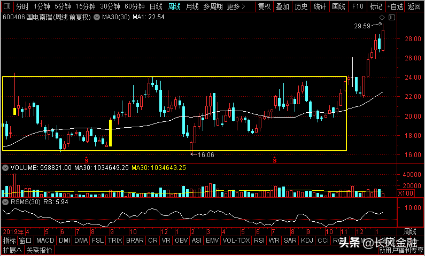Select the 30分钟 period
Image resolution: width=425 pixels, height=256 pixels.
coord(110,6)
